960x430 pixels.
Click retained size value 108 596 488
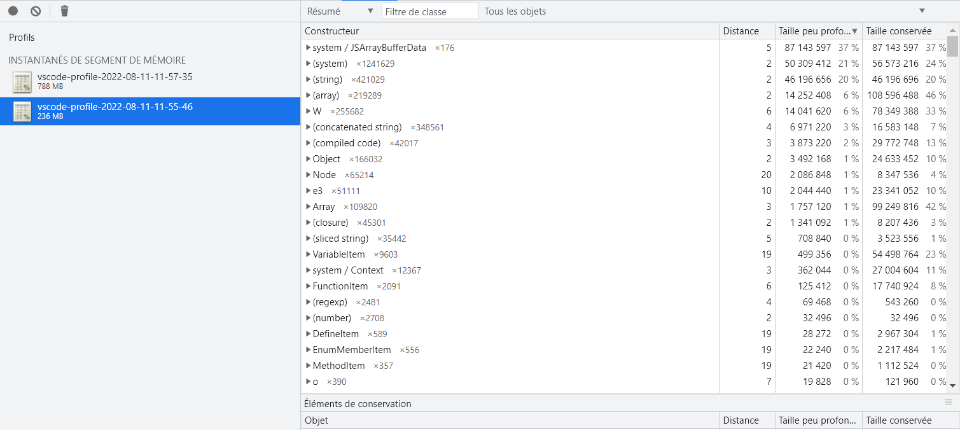pyautogui.click(x=894, y=95)
